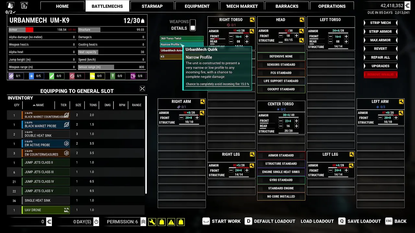Click the tonnage weight icon beside 12/30
This screenshot has width=415, height=233.
pos(143,21)
